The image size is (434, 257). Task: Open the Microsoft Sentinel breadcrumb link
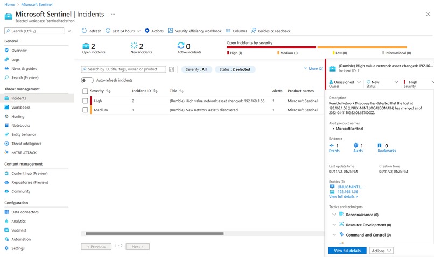37,4
